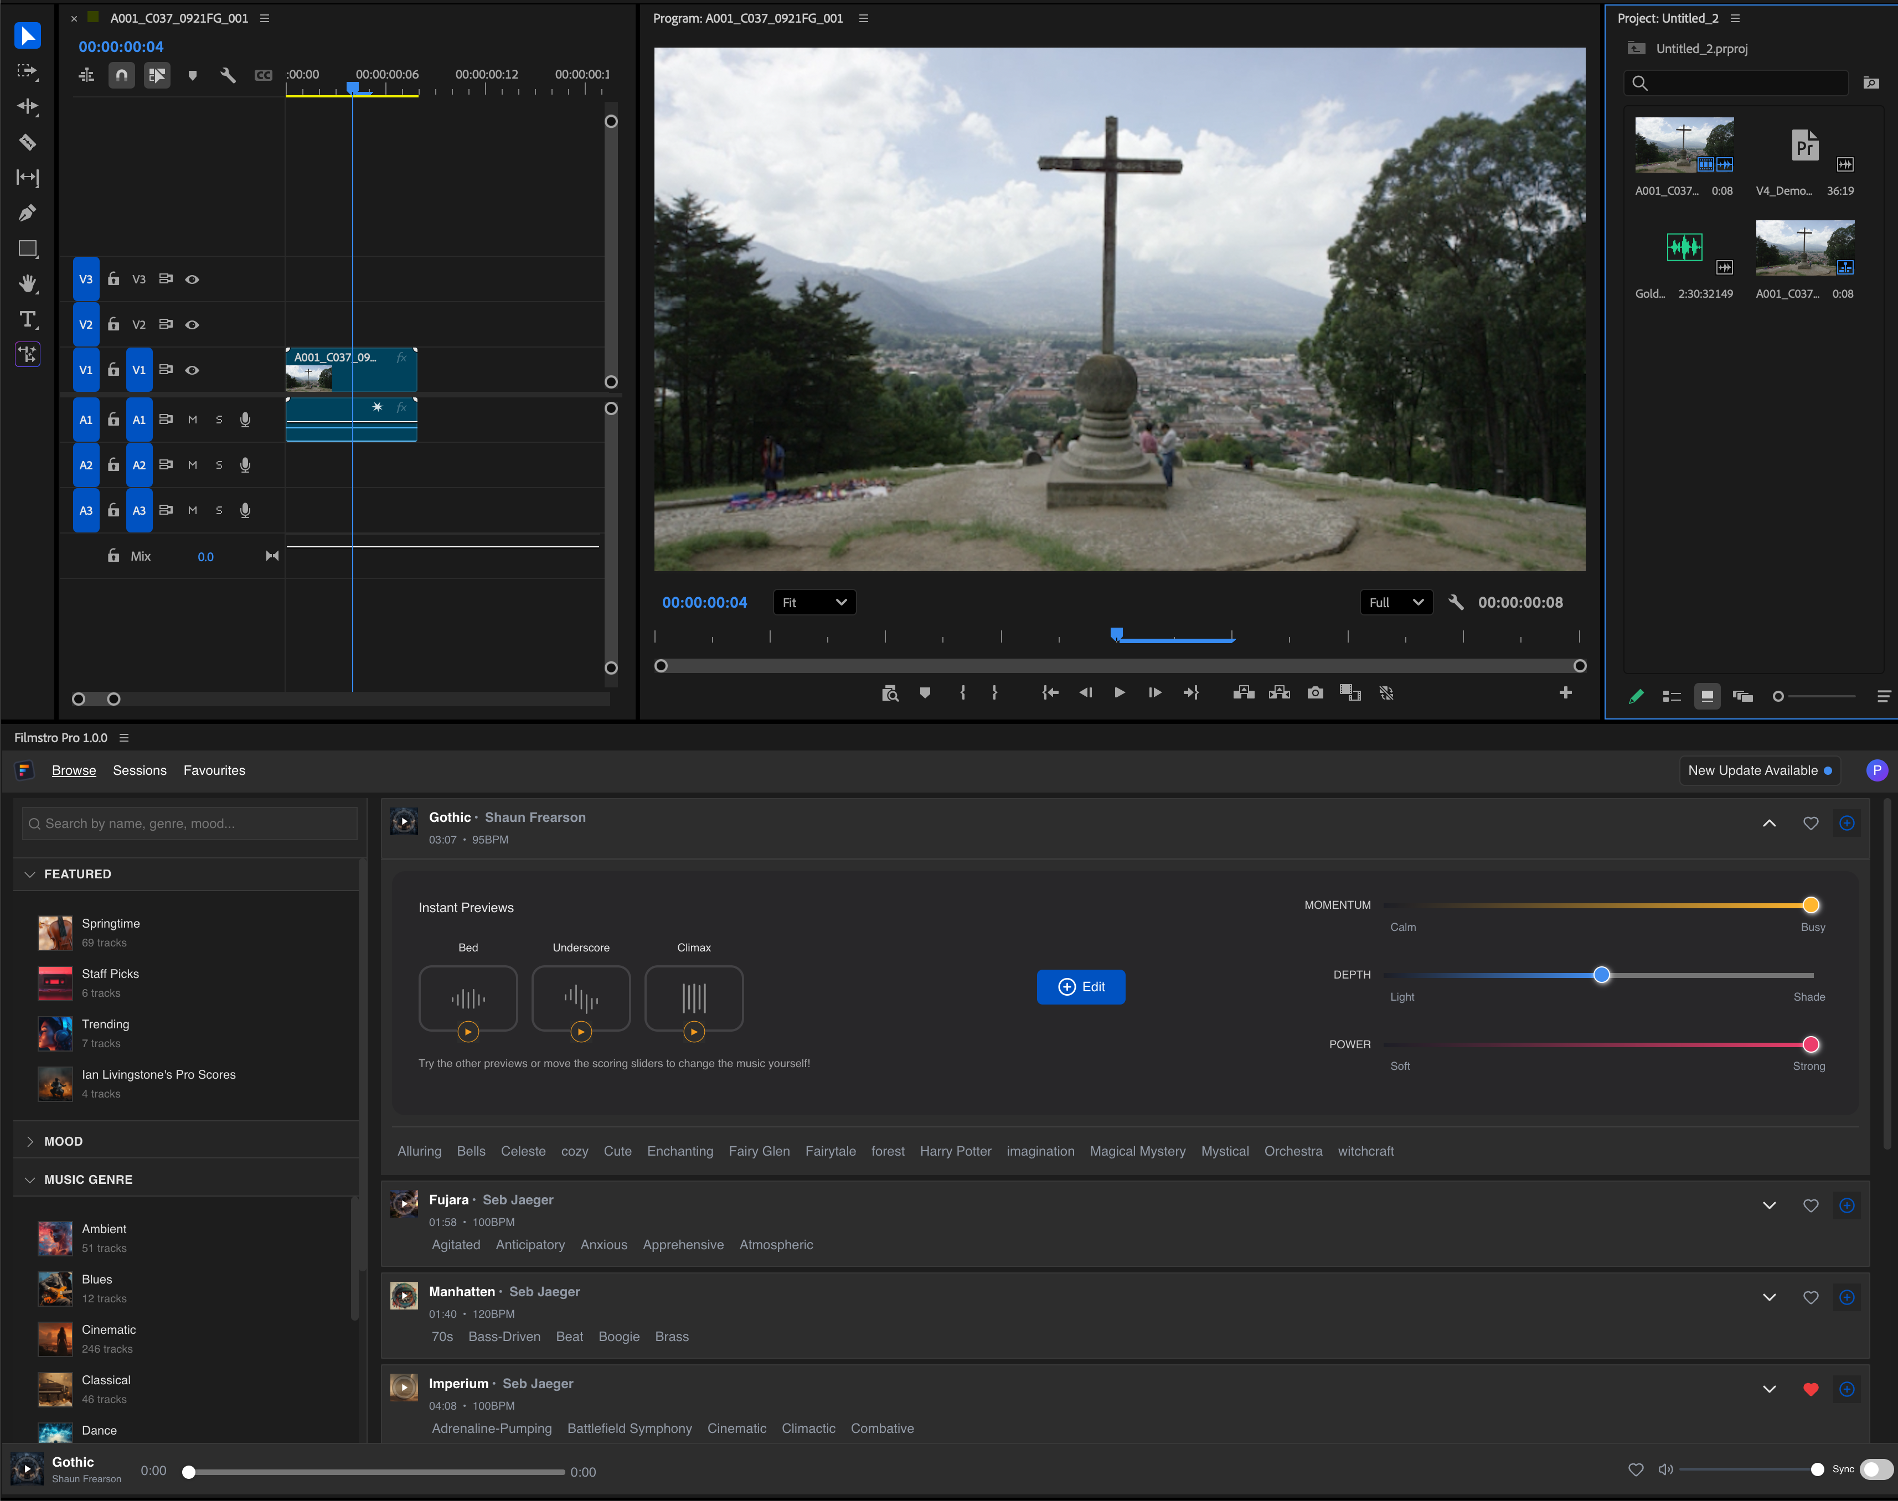Hide V2 track output eye
1898x1501 pixels.
(192, 325)
